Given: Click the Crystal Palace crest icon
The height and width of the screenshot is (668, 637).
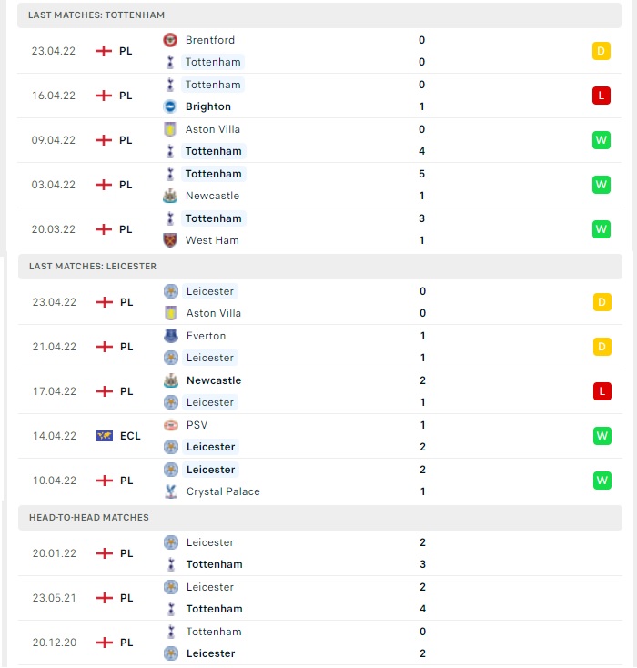Looking at the screenshot, I should coord(171,491).
